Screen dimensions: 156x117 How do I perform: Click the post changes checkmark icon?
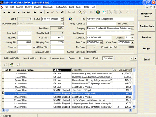(52, 12)
